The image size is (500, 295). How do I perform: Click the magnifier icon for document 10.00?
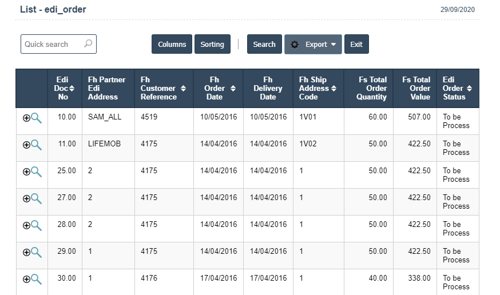[37, 118]
